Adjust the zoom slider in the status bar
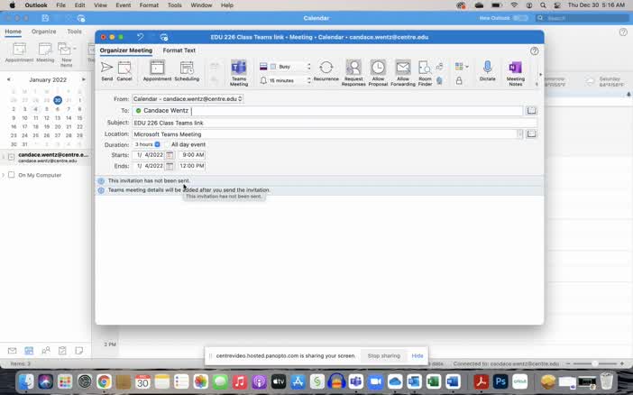 [594, 364]
